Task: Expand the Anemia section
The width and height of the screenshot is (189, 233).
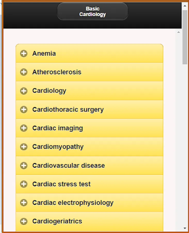Action: (44, 54)
